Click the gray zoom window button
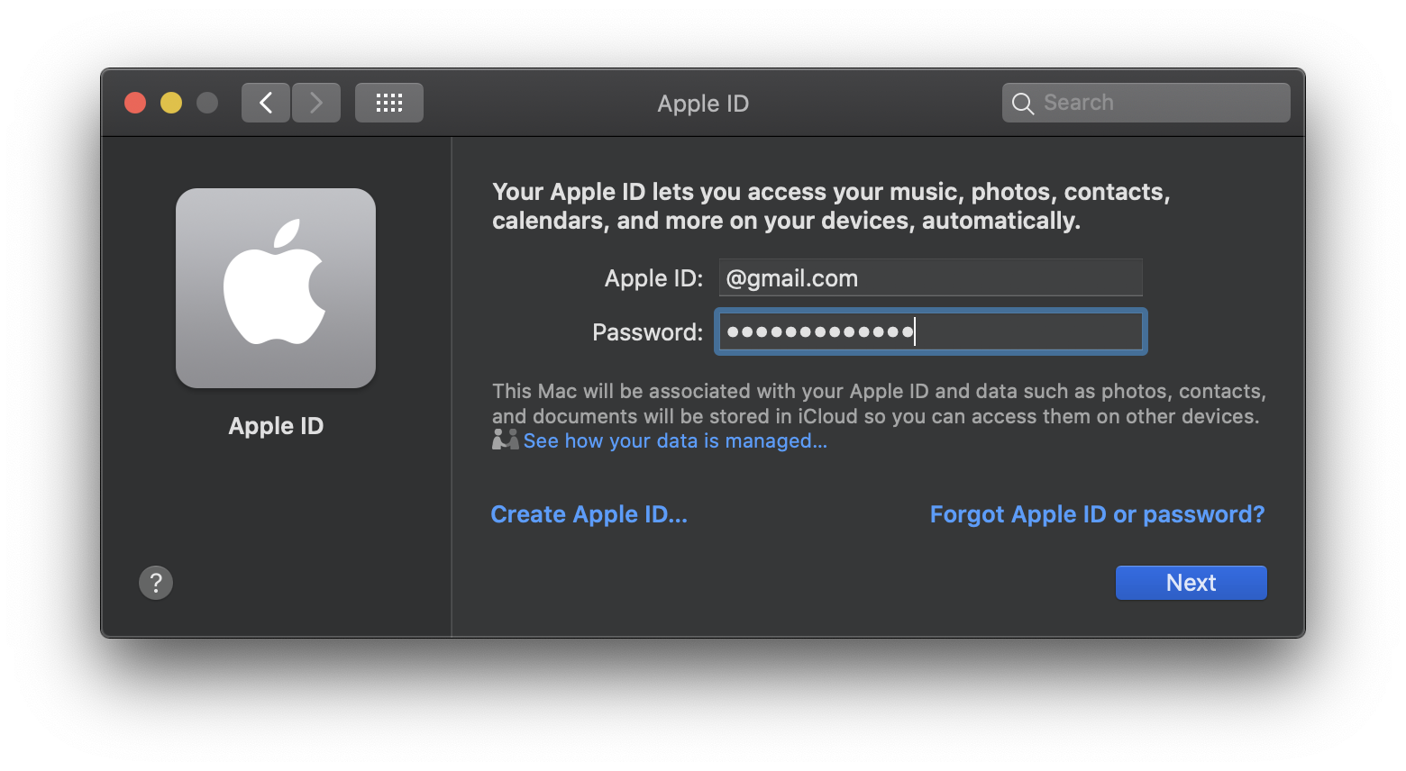Image resolution: width=1406 pixels, height=771 pixels. (x=207, y=103)
